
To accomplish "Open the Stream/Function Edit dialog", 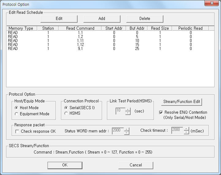I will coord(181,102).
